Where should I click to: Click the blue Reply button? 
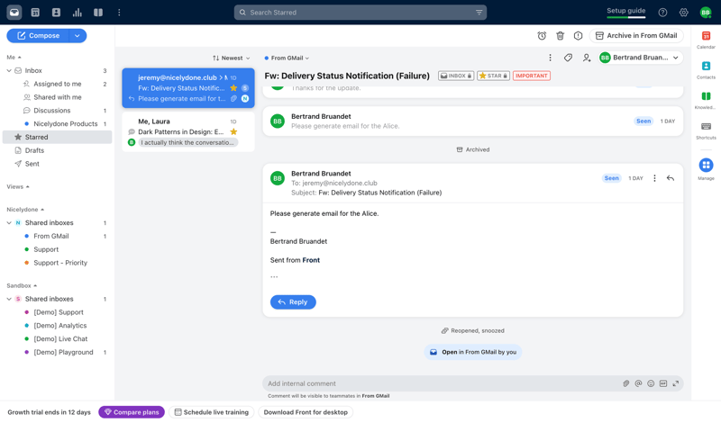[x=293, y=301]
